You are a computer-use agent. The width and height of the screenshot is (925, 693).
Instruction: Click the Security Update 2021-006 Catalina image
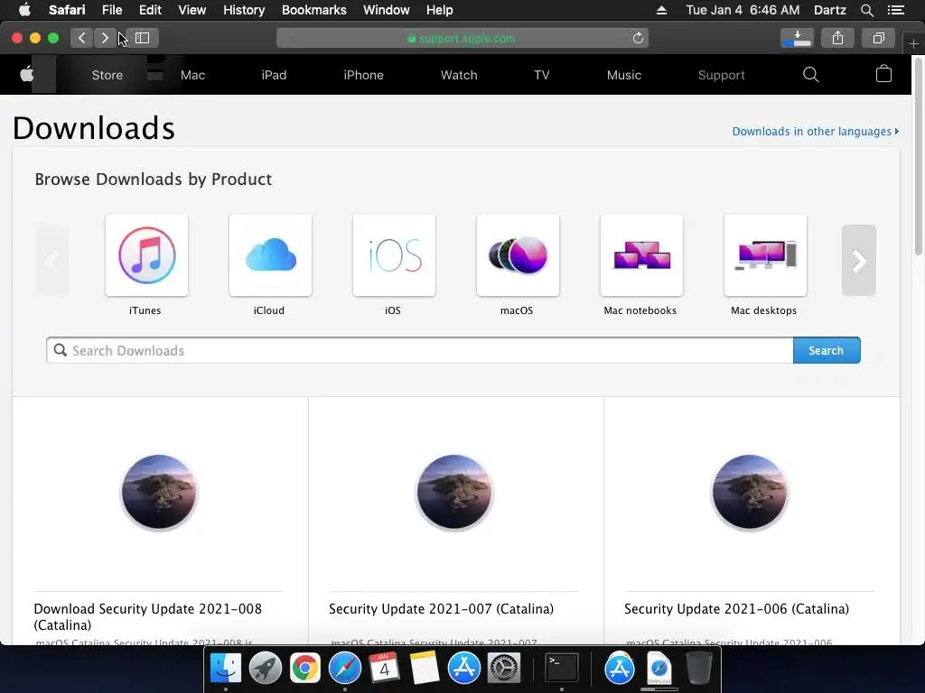[x=750, y=492]
